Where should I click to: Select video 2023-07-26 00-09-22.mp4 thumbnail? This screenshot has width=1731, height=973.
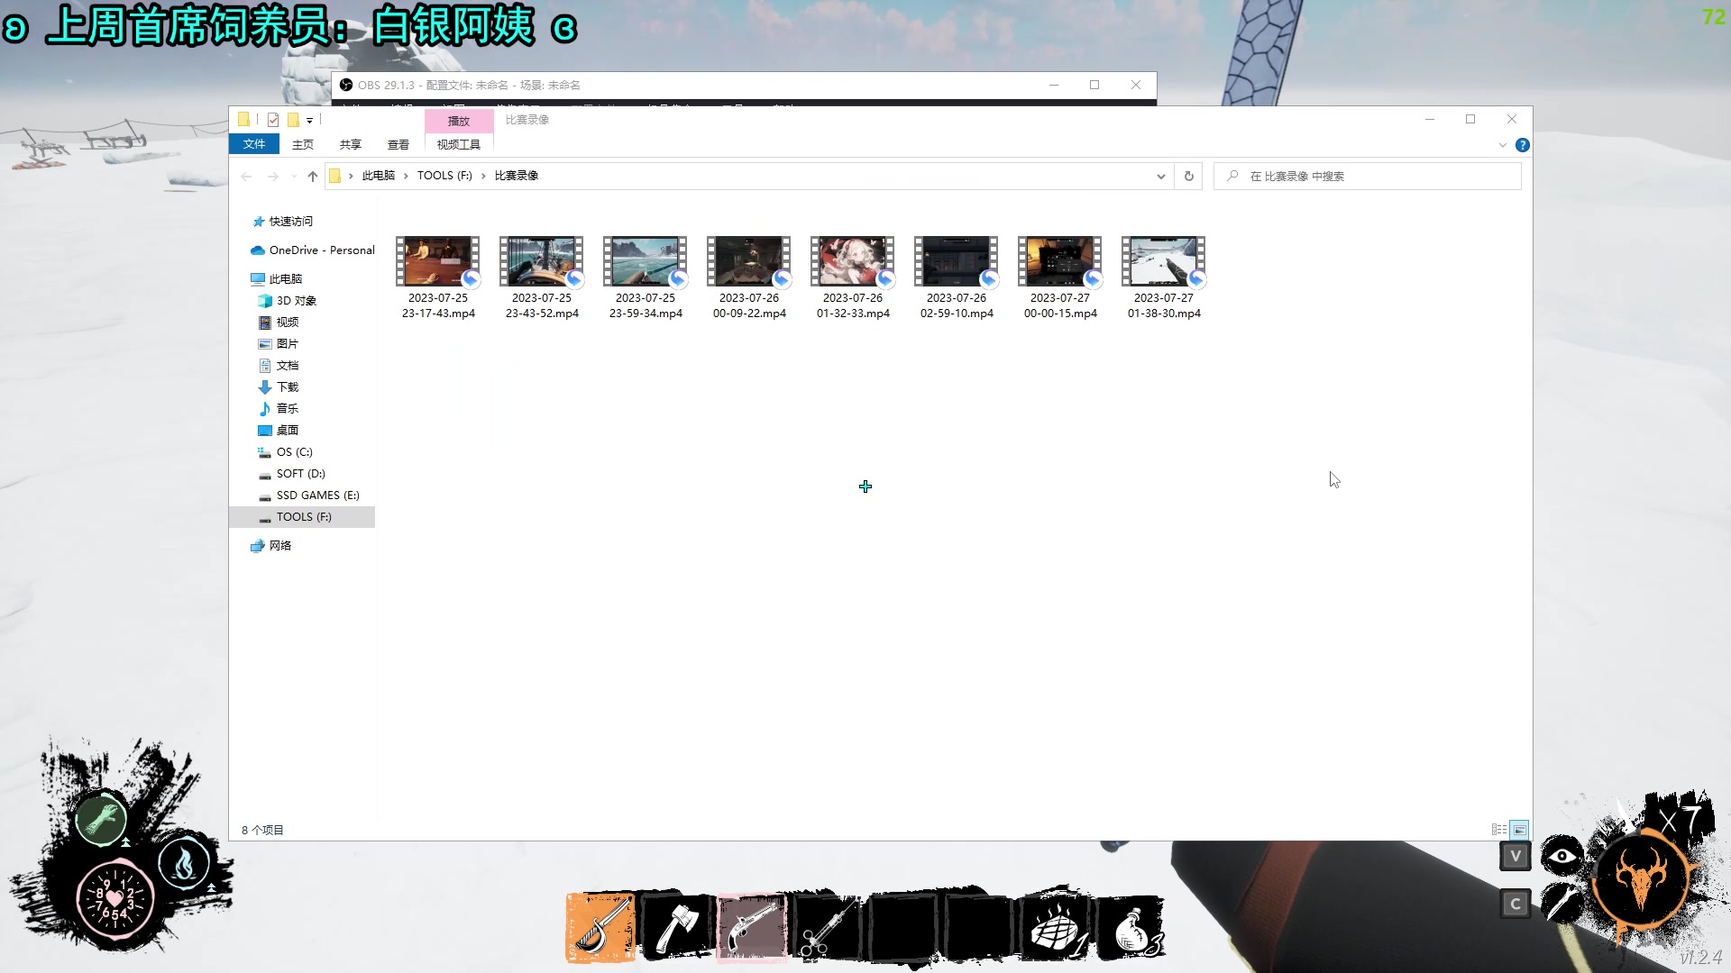749,261
